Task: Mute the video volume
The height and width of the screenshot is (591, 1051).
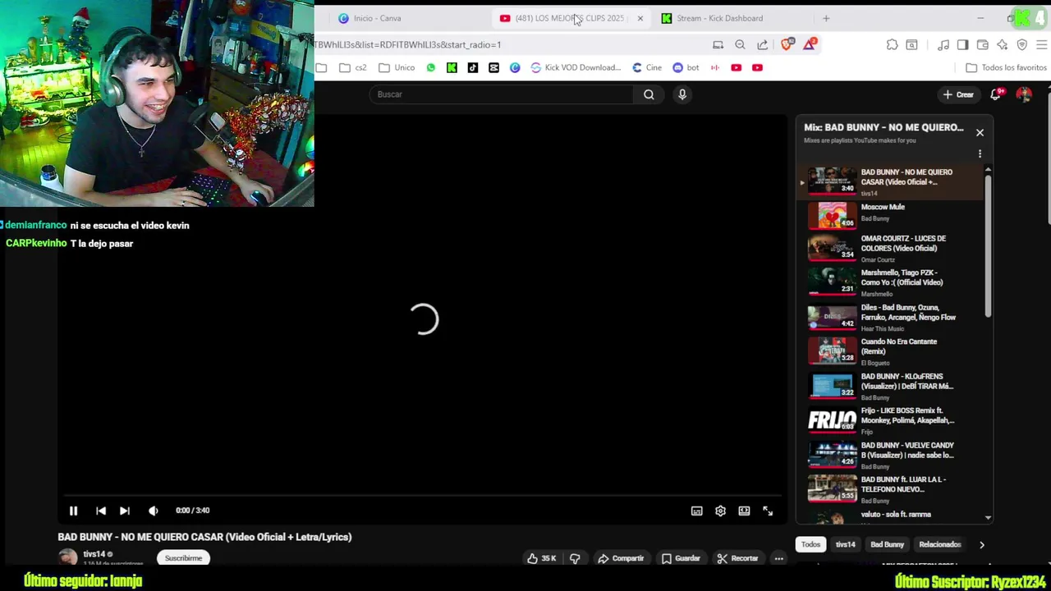Action: coord(153,511)
